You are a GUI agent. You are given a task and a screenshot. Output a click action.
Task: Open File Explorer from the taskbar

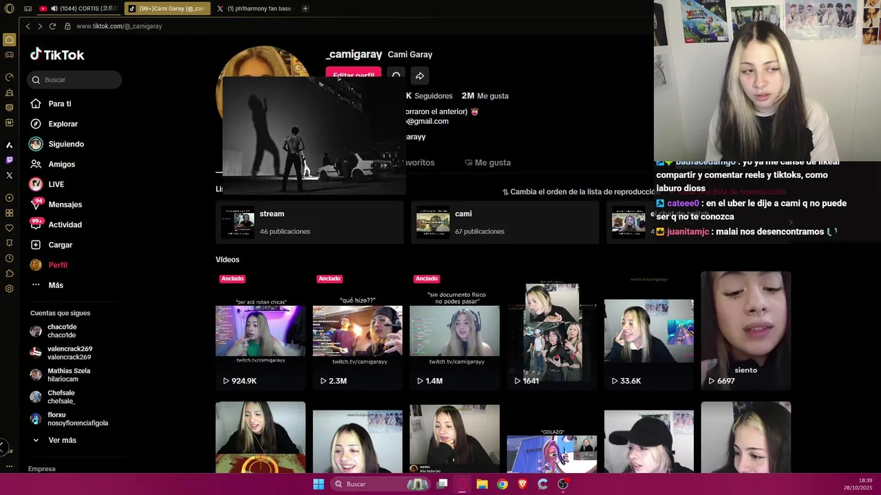(x=482, y=484)
